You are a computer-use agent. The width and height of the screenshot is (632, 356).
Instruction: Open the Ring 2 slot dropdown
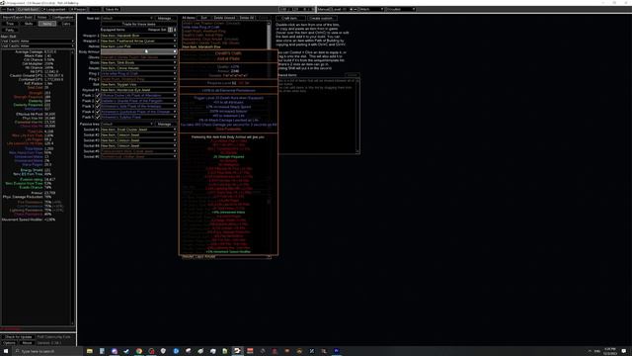click(138, 79)
